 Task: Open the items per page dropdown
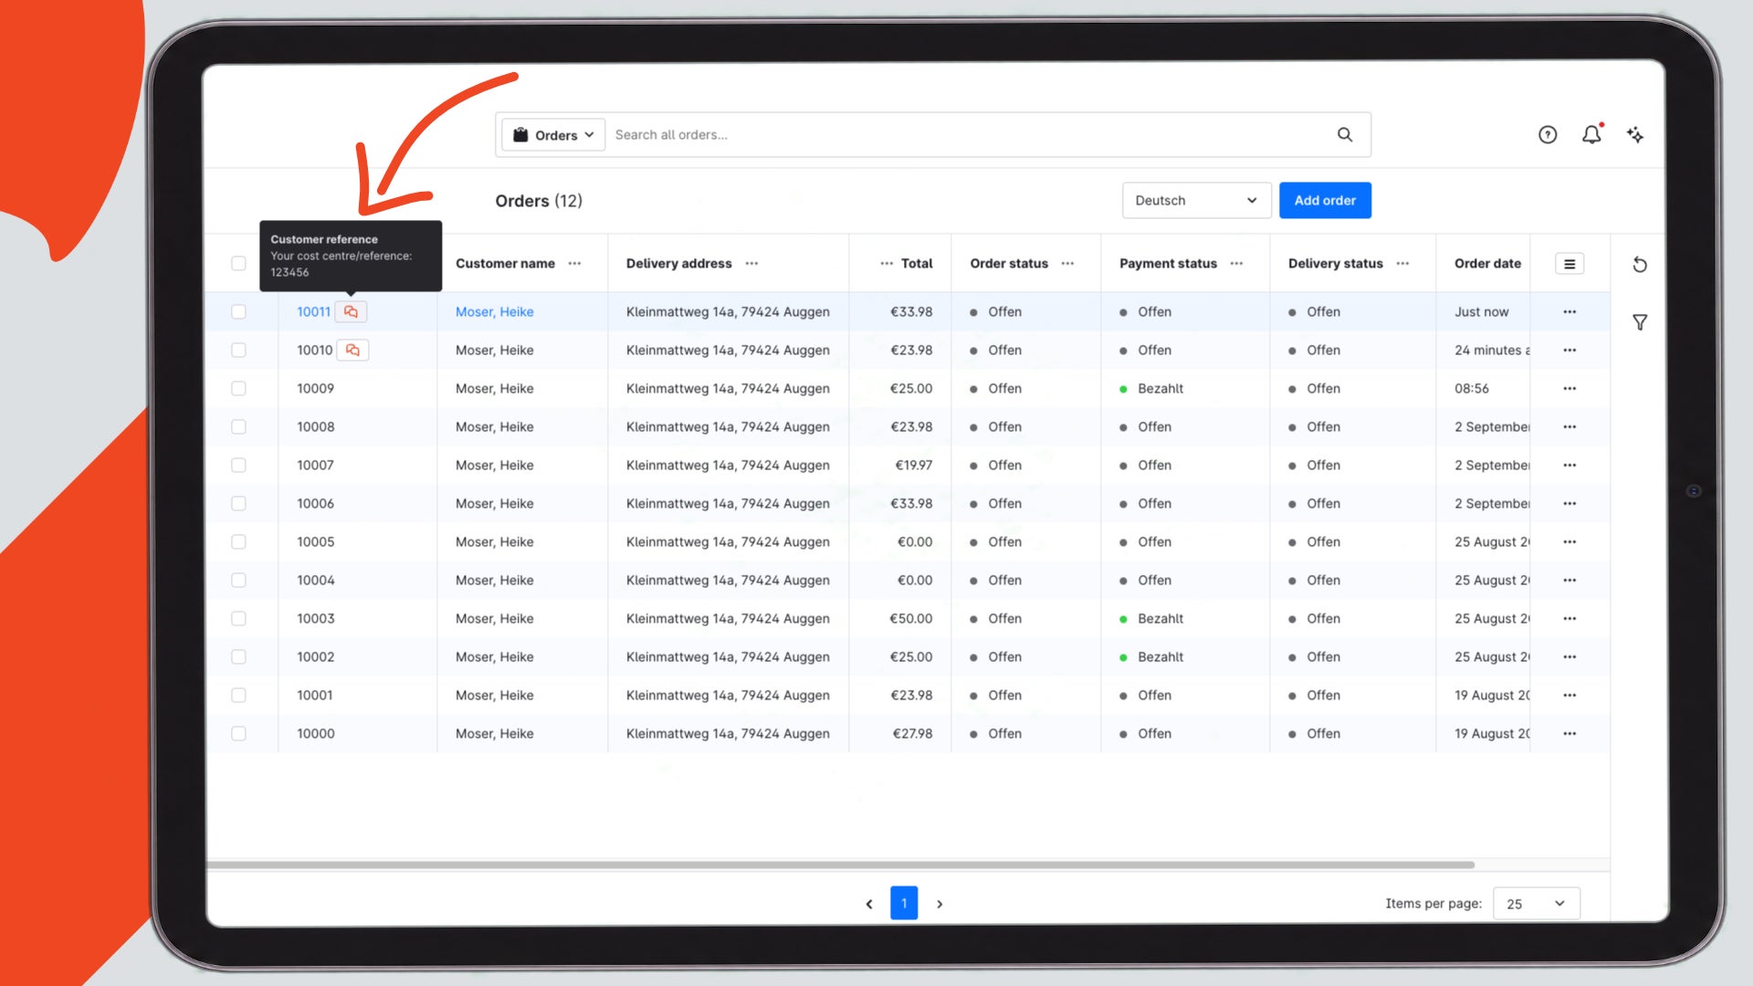point(1536,904)
